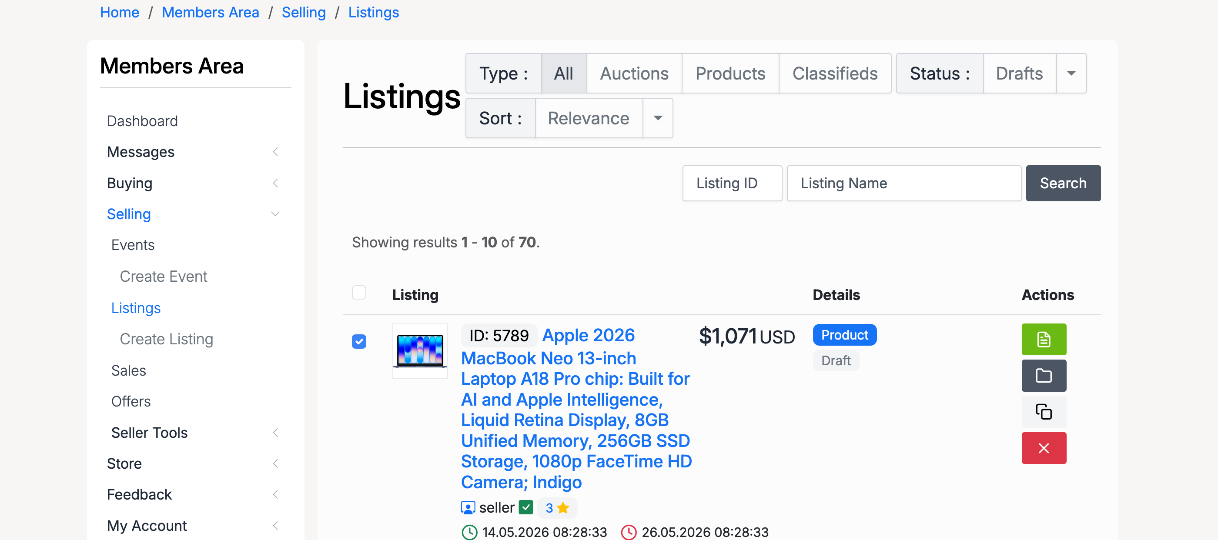Click the Drafts status value
1218x540 pixels.
click(1019, 73)
